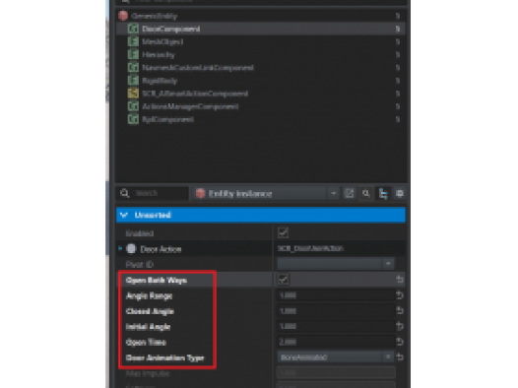Screen dimensions: 518x388
Task: Click the green Hierarchy icon
Action: coord(133,54)
